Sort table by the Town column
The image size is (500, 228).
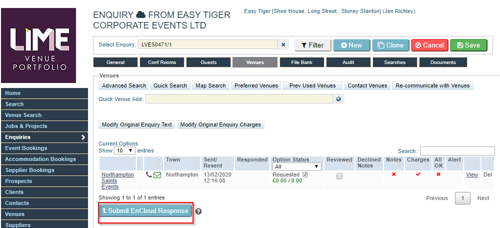pyautogui.click(x=183, y=163)
